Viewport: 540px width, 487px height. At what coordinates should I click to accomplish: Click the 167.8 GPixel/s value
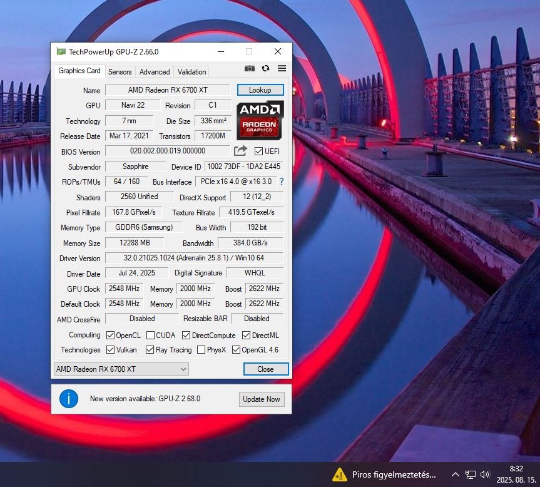tap(134, 212)
